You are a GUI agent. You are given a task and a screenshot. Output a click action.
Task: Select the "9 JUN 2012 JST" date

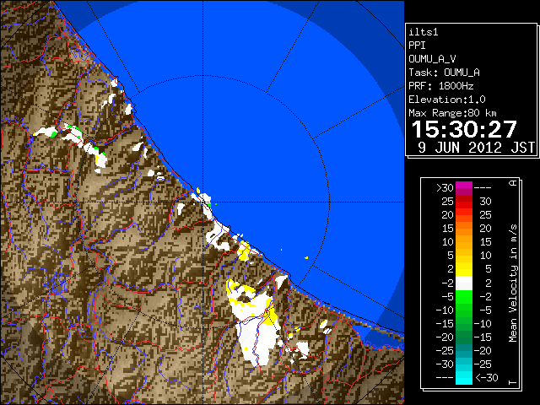(x=476, y=148)
